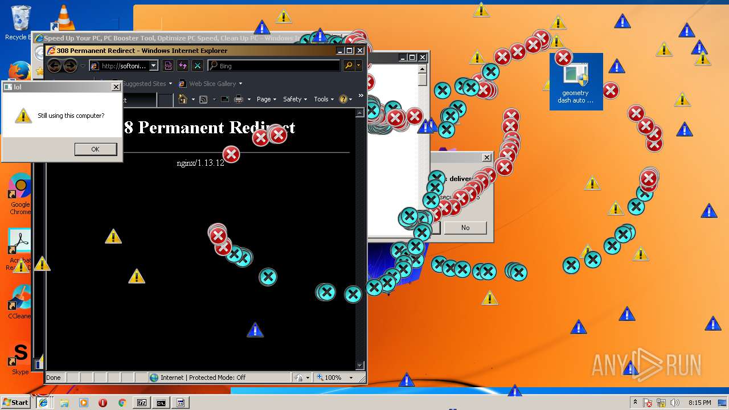729x410 pixels.
Task: Click the Bing search magnifier button
Action: [349, 66]
